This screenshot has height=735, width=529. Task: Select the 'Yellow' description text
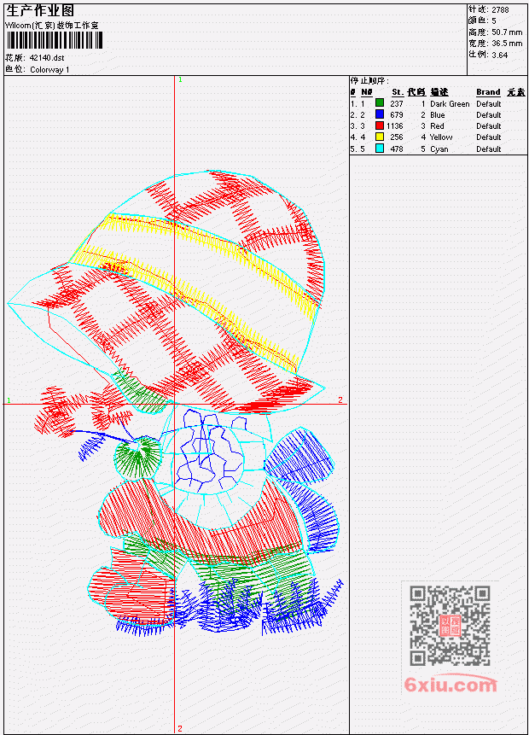tap(441, 137)
